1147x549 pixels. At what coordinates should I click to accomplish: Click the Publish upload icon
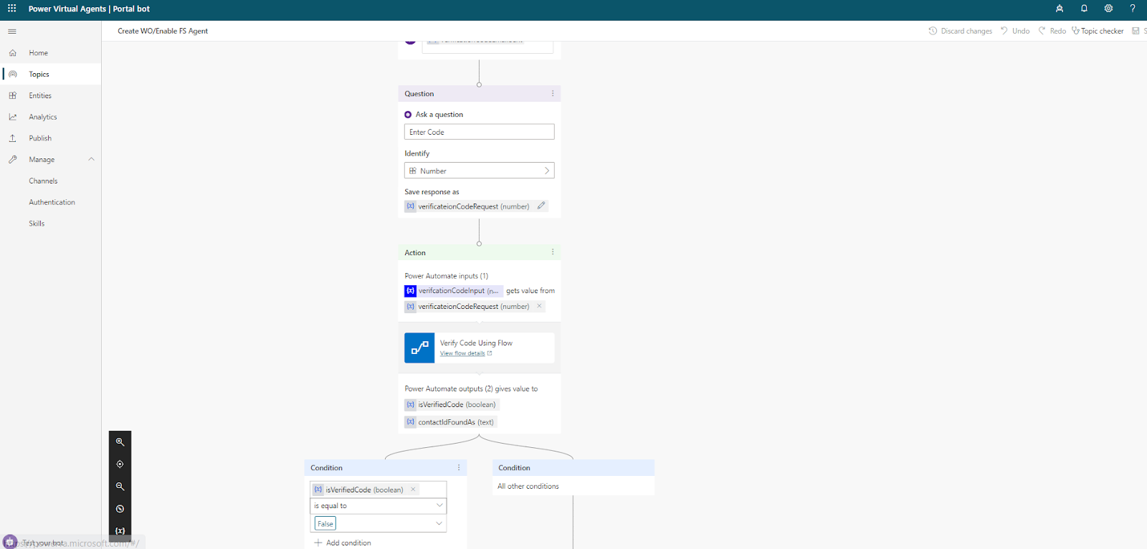(x=13, y=138)
